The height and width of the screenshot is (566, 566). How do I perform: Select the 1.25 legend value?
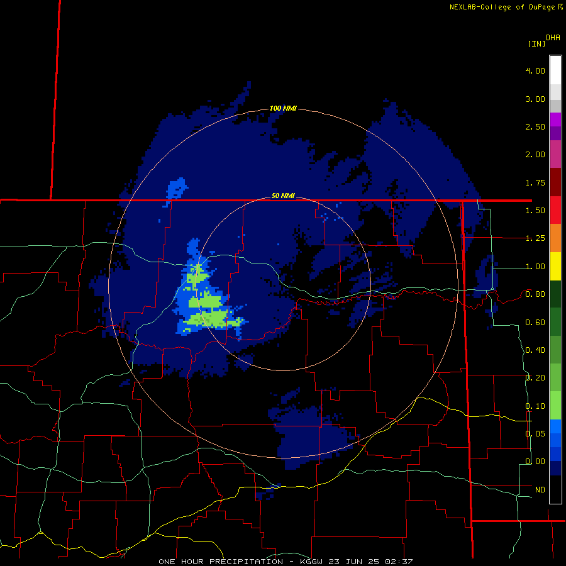click(x=535, y=238)
